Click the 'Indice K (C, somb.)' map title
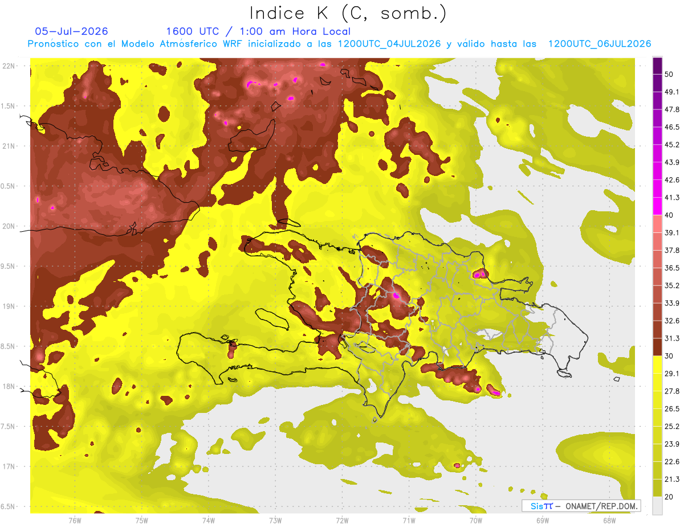The image size is (684, 528). pos(348,13)
